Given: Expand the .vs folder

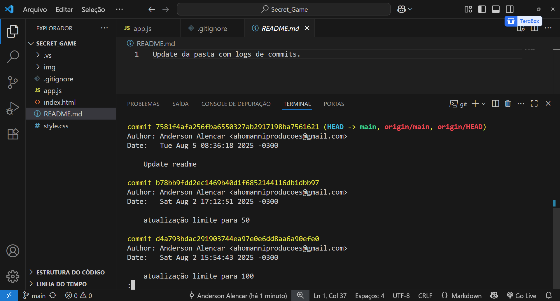Looking at the screenshot, I should tap(71, 55).
